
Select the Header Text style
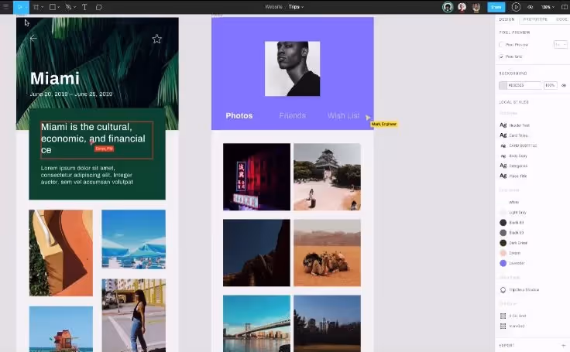pyautogui.click(x=514, y=125)
